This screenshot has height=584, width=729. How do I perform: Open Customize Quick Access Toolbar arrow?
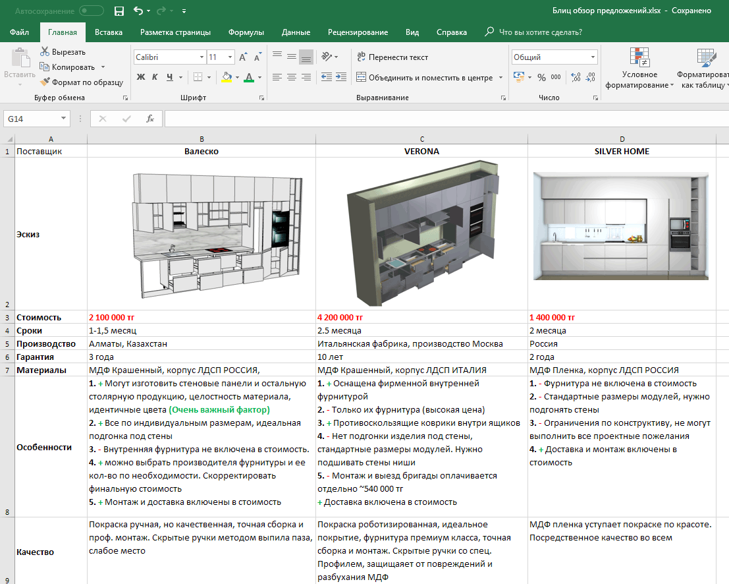click(x=184, y=11)
